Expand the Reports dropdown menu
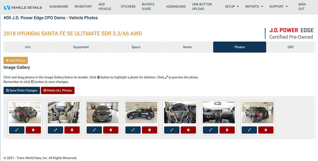Screen dimensions: 318x161 point(254,7)
